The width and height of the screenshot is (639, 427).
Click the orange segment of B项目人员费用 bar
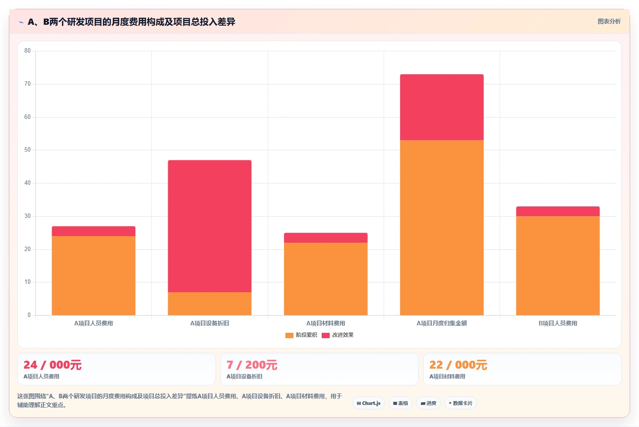(558, 266)
